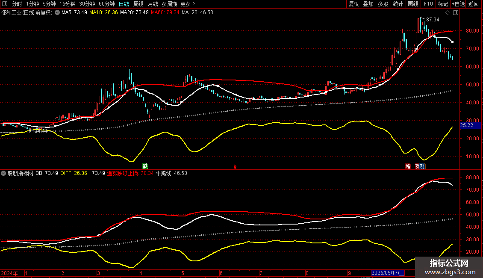Open the 股朋指标网 sub-chart indicator dropdown
The image size is (483, 278).
click(3, 173)
